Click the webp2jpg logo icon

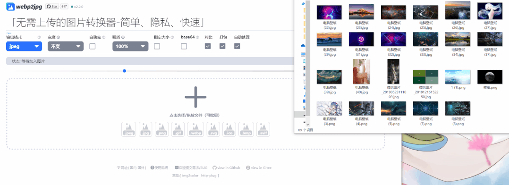pos(10,7)
